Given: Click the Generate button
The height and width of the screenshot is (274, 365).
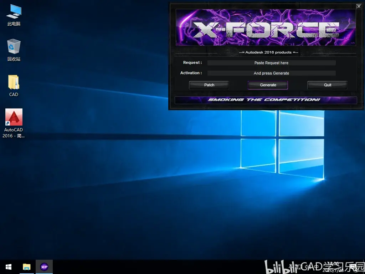Looking at the screenshot, I should [268, 85].
